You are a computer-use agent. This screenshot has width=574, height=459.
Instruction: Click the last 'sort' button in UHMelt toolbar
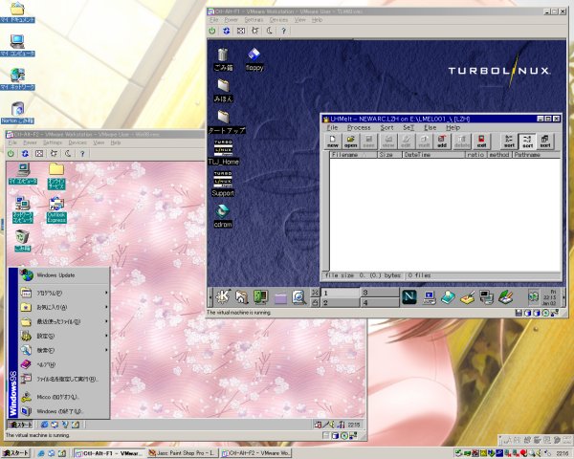pos(545,142)
